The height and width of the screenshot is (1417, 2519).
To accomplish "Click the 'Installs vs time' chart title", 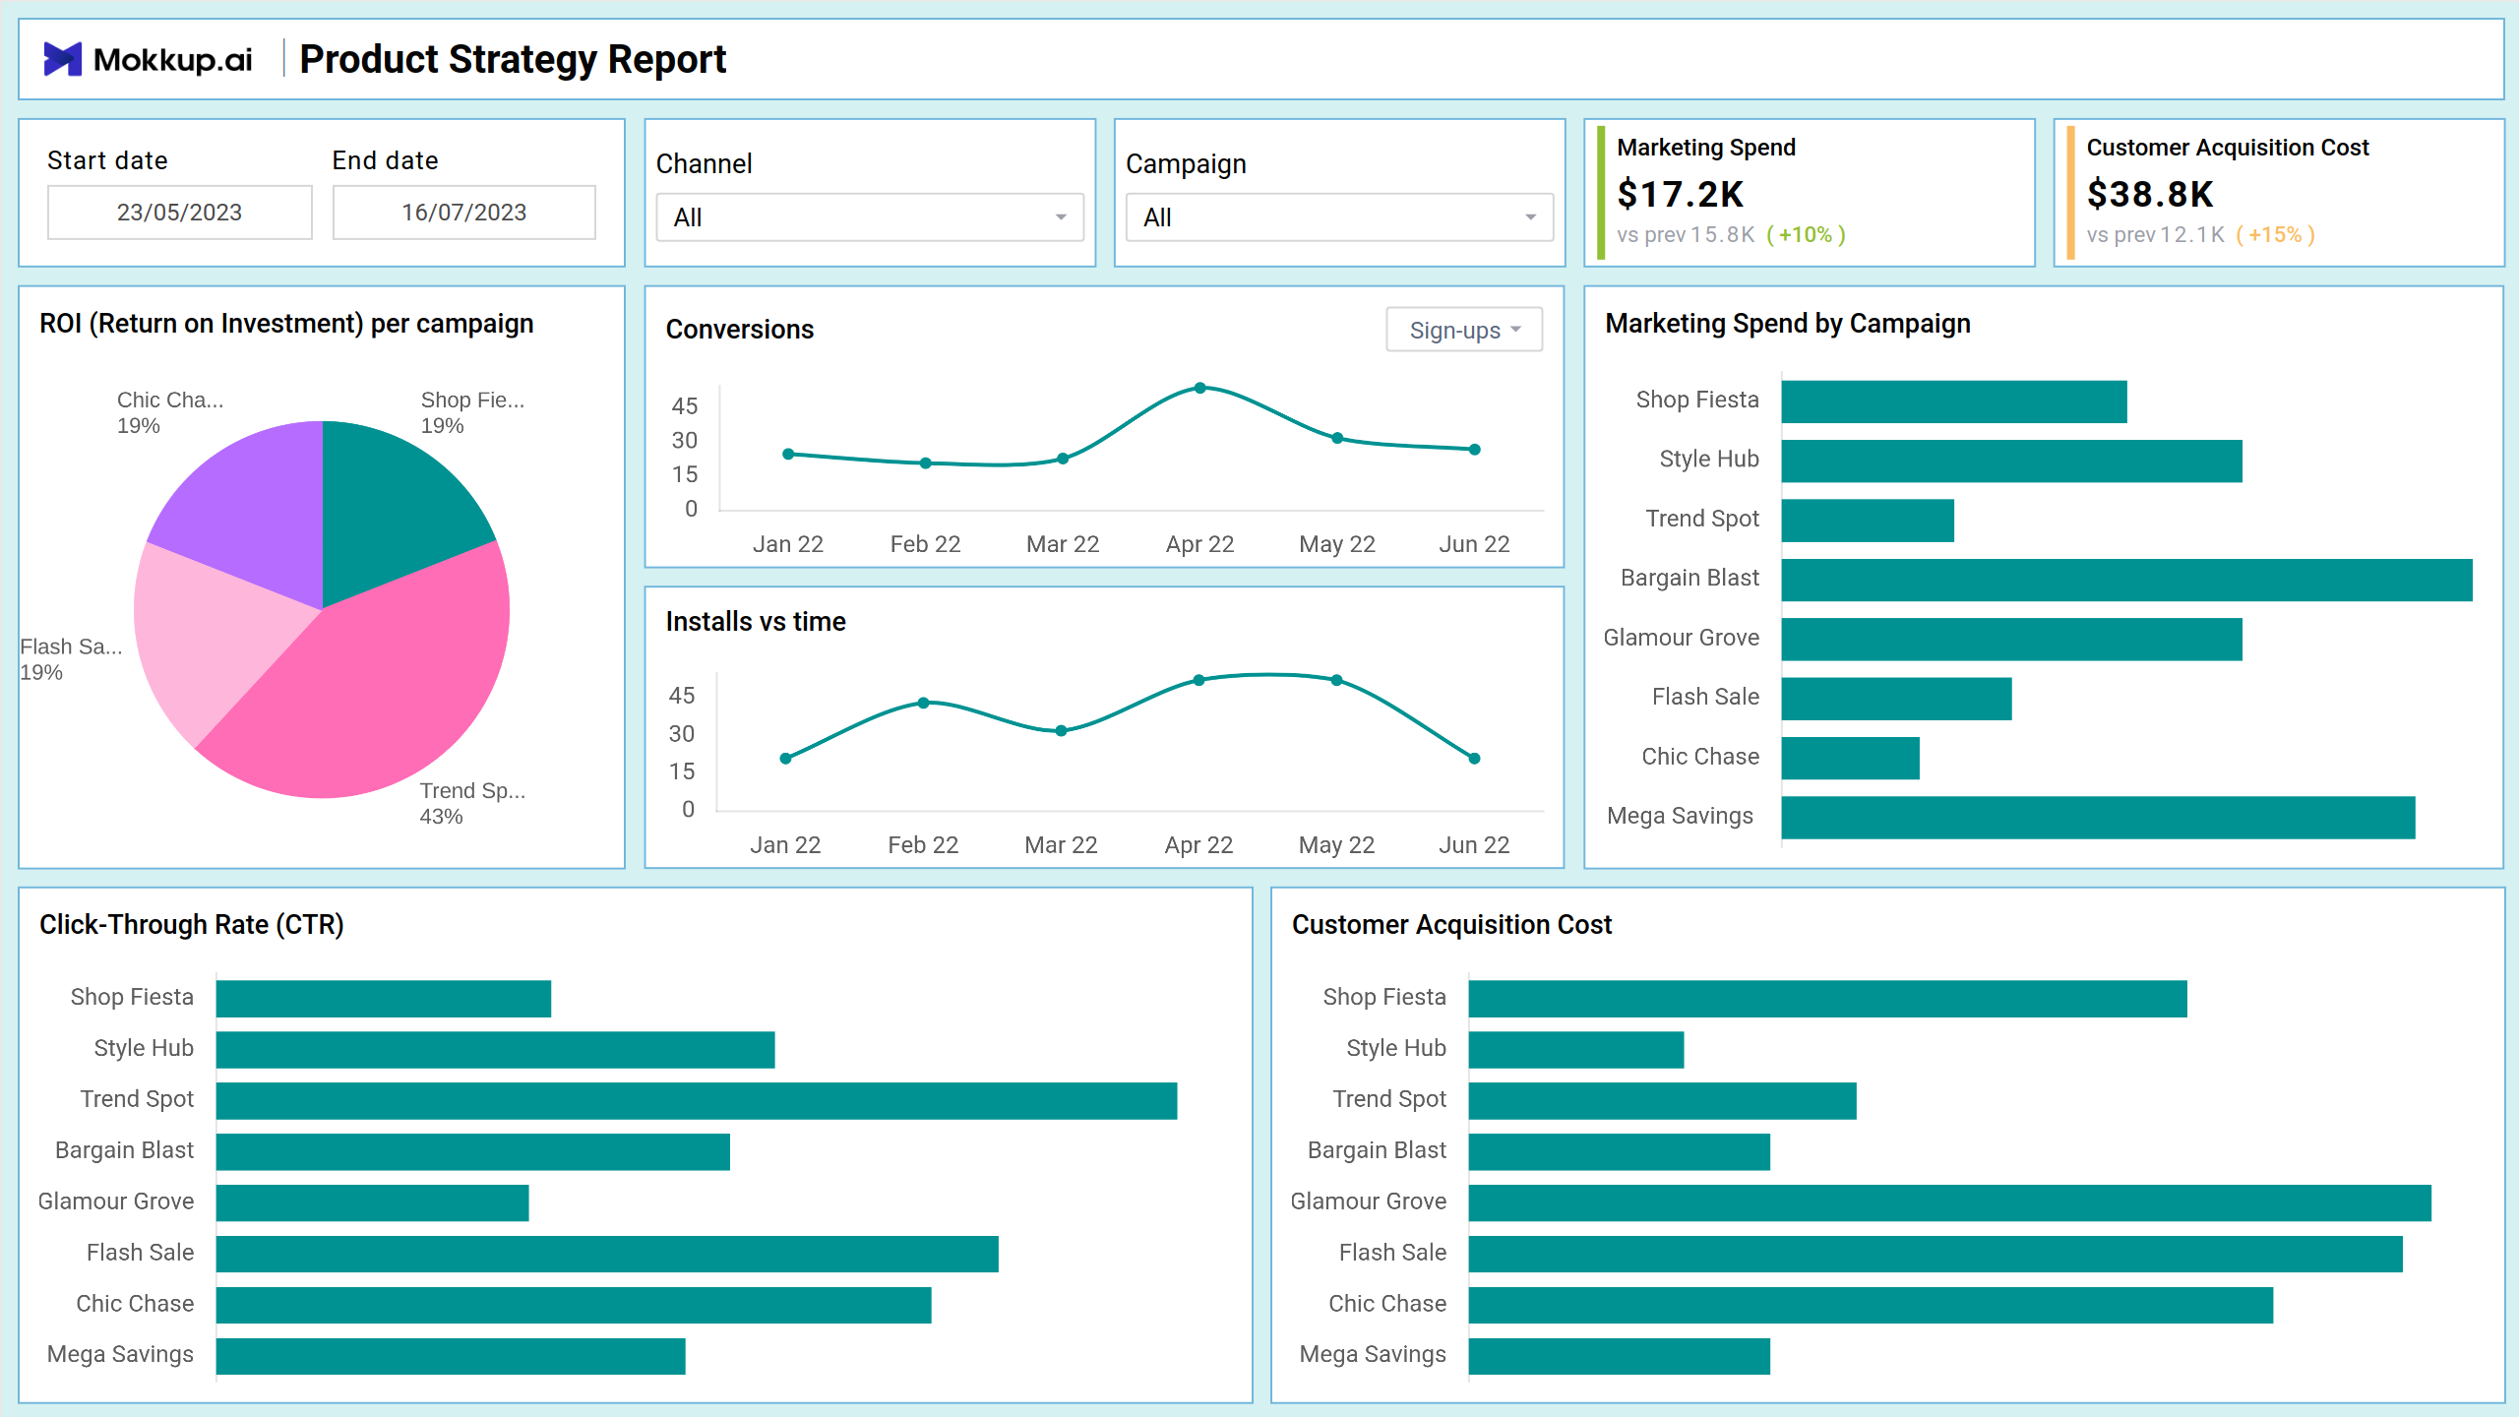I will point(756,622).
